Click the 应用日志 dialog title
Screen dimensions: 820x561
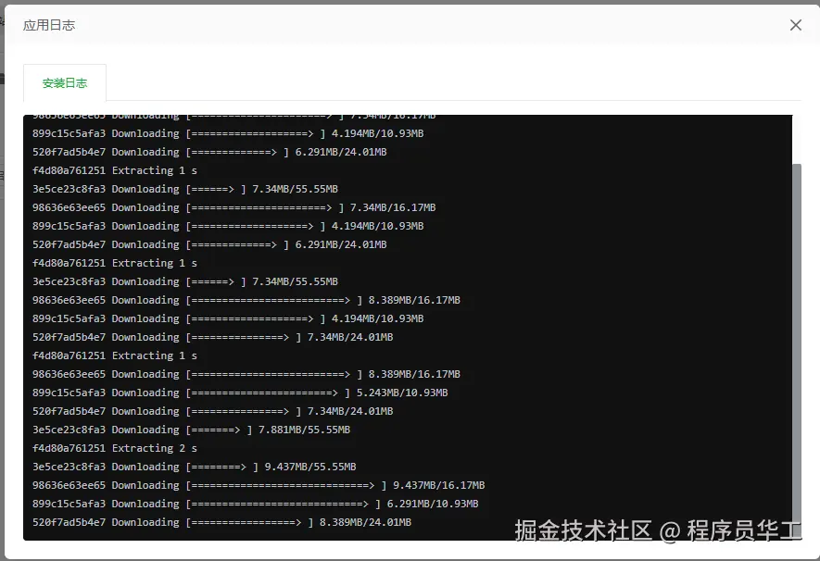49,25
